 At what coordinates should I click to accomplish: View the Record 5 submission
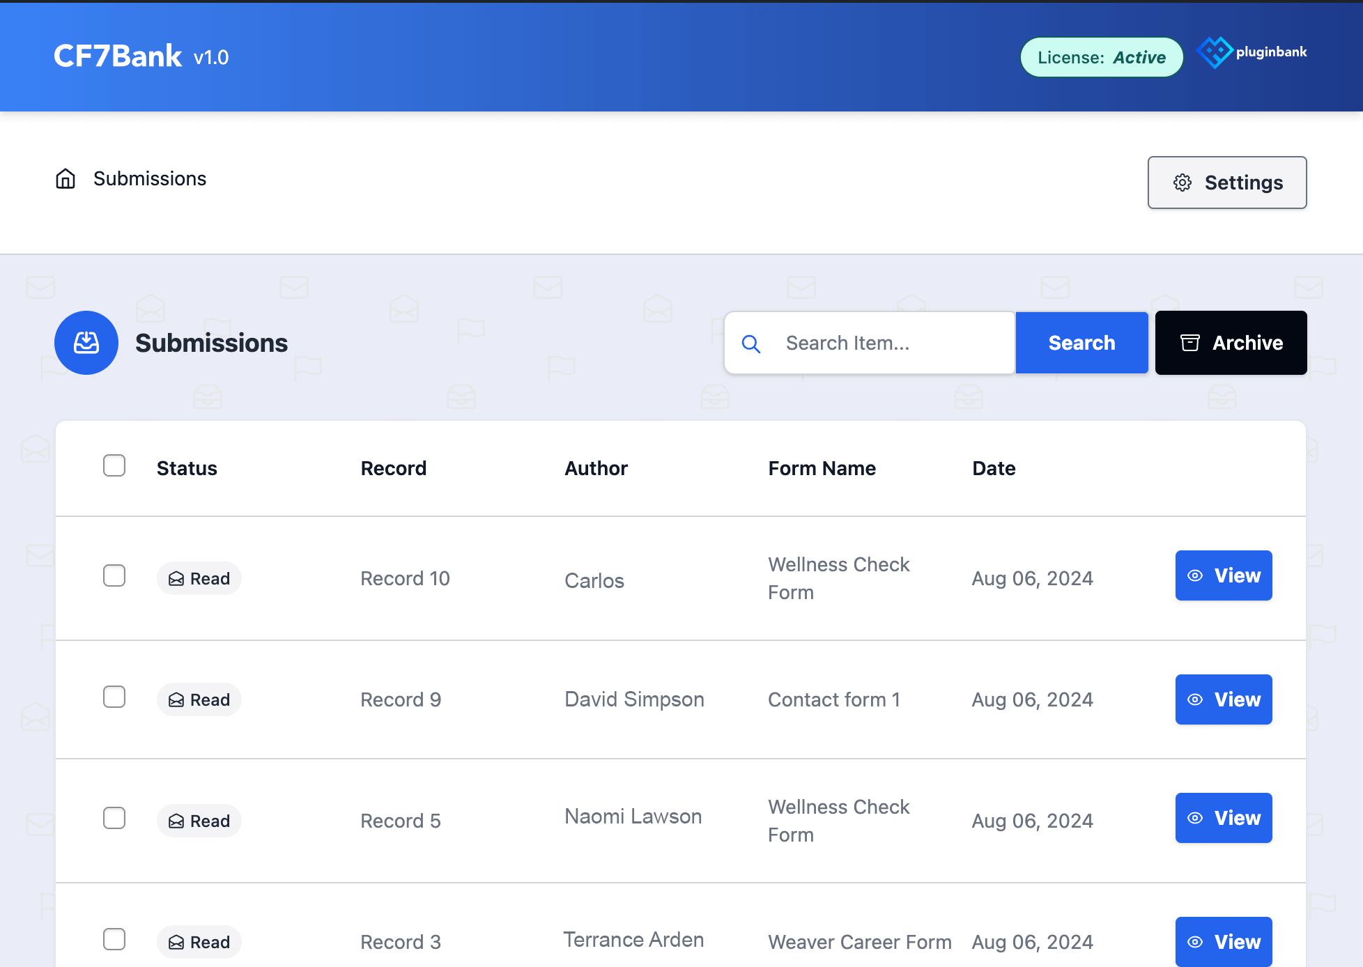tap(1224, 818)
